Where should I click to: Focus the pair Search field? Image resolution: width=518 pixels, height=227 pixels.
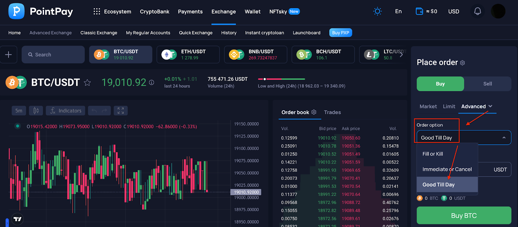pos(53,55)
